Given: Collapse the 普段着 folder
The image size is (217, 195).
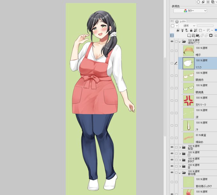Looking at the screenshot, I should tap(180, 173).
